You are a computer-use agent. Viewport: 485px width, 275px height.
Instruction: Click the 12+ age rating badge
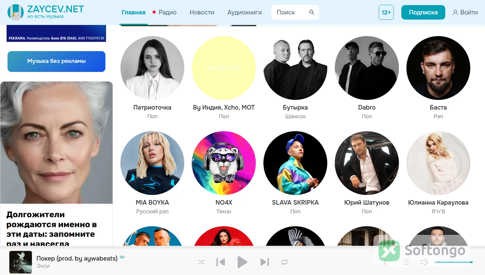(386, 12)
